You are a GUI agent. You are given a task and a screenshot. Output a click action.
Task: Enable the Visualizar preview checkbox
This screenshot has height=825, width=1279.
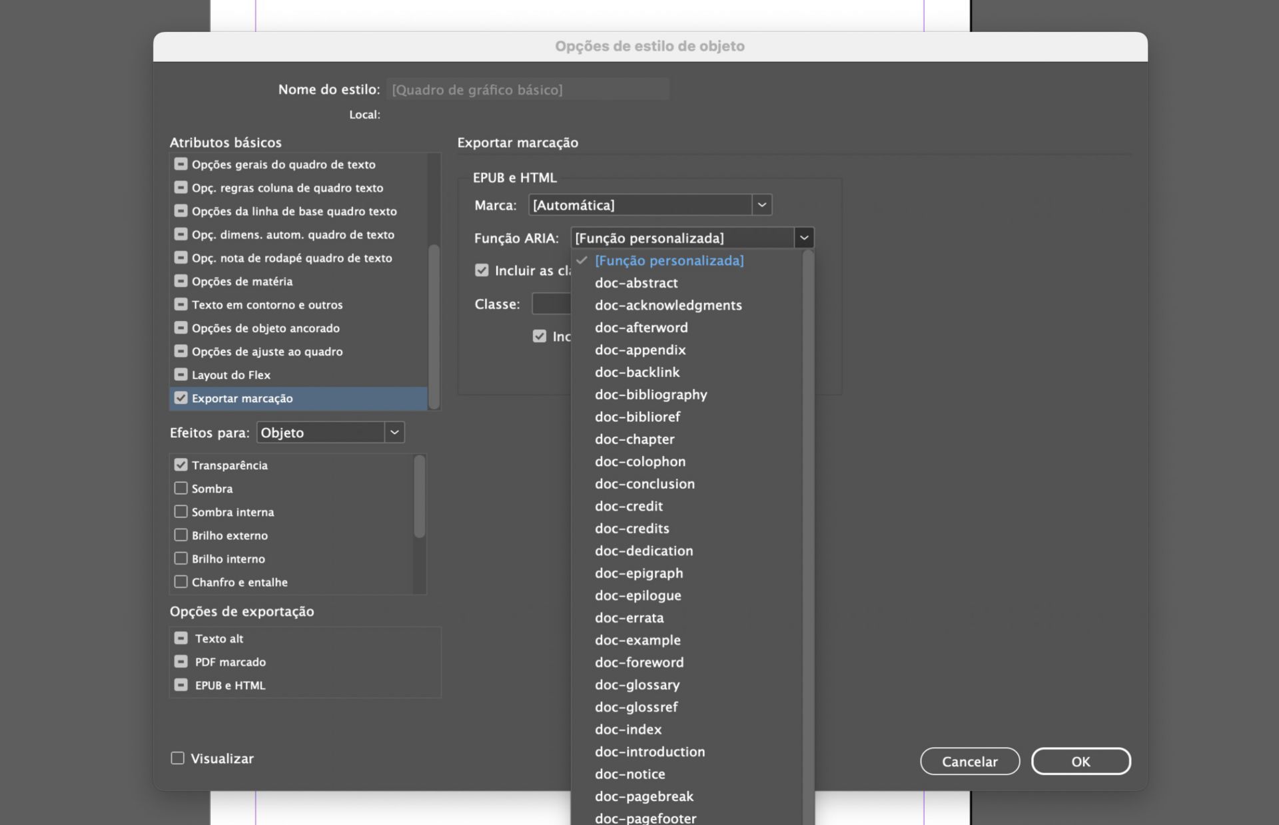tap(177, 758)
